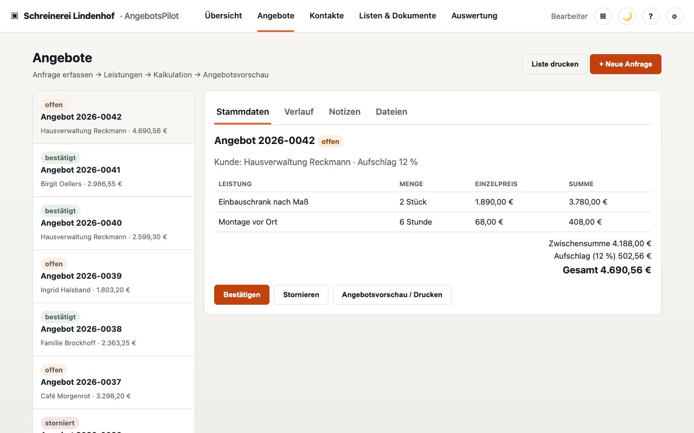Open Listen & Dokumente nav item
Image resolution: width=694 pixels, height=433 pixels.
tap(397, 16)
